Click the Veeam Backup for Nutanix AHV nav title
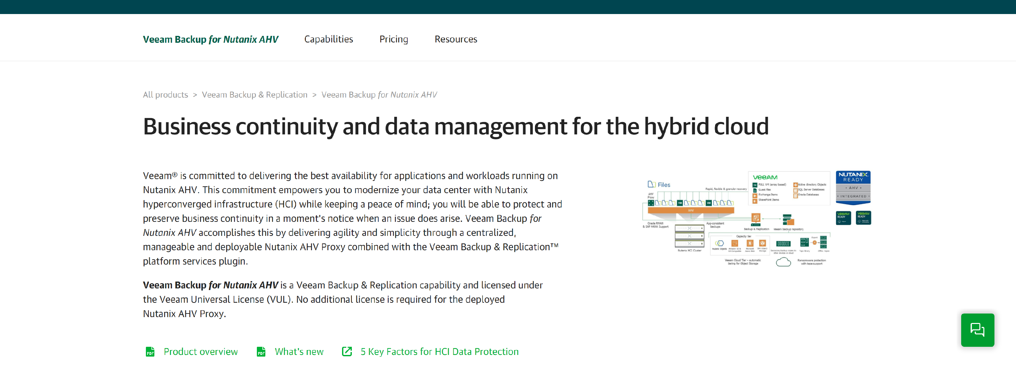Image resolution: width=1016 pixels, height=368 pixels. [x=211, y=39]
